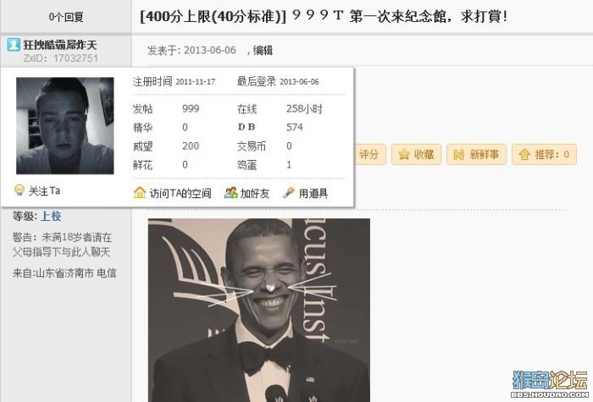The height and width of the screenshot is (402, 593).
Task: Click the 推荐: 0 button
Action: 544,154
